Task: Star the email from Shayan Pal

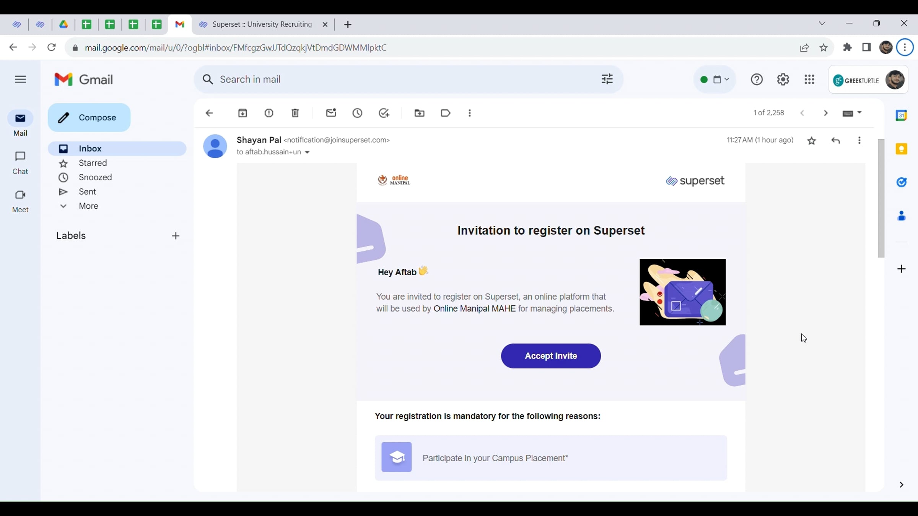Action: click(x=812, y=140)
